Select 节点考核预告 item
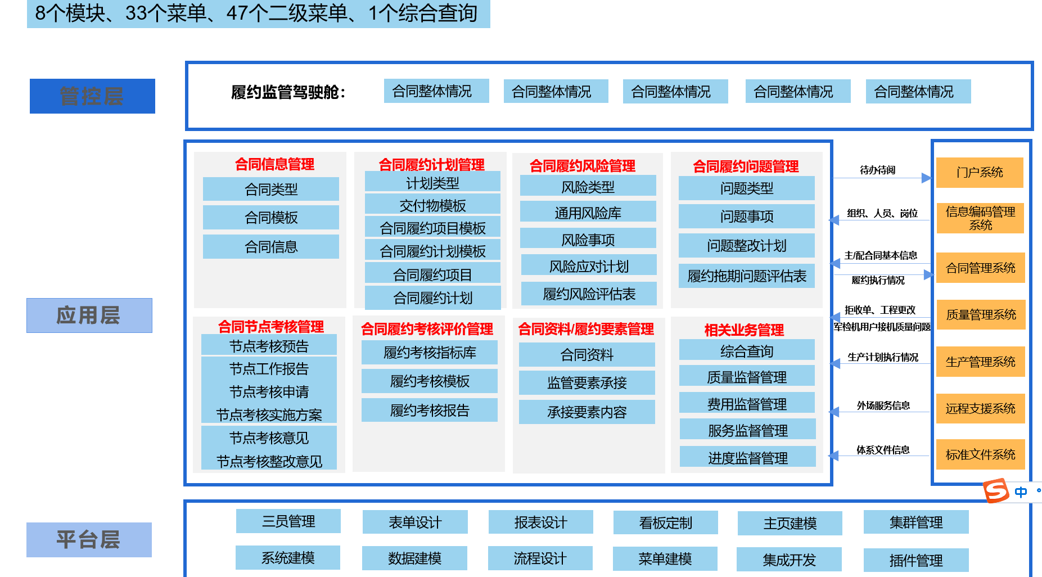1042x577 pixels. 269,345
